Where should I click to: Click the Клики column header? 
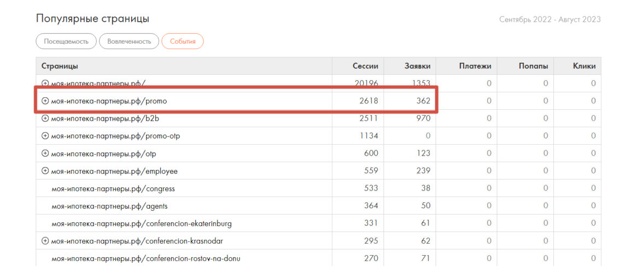coord(584,66)
